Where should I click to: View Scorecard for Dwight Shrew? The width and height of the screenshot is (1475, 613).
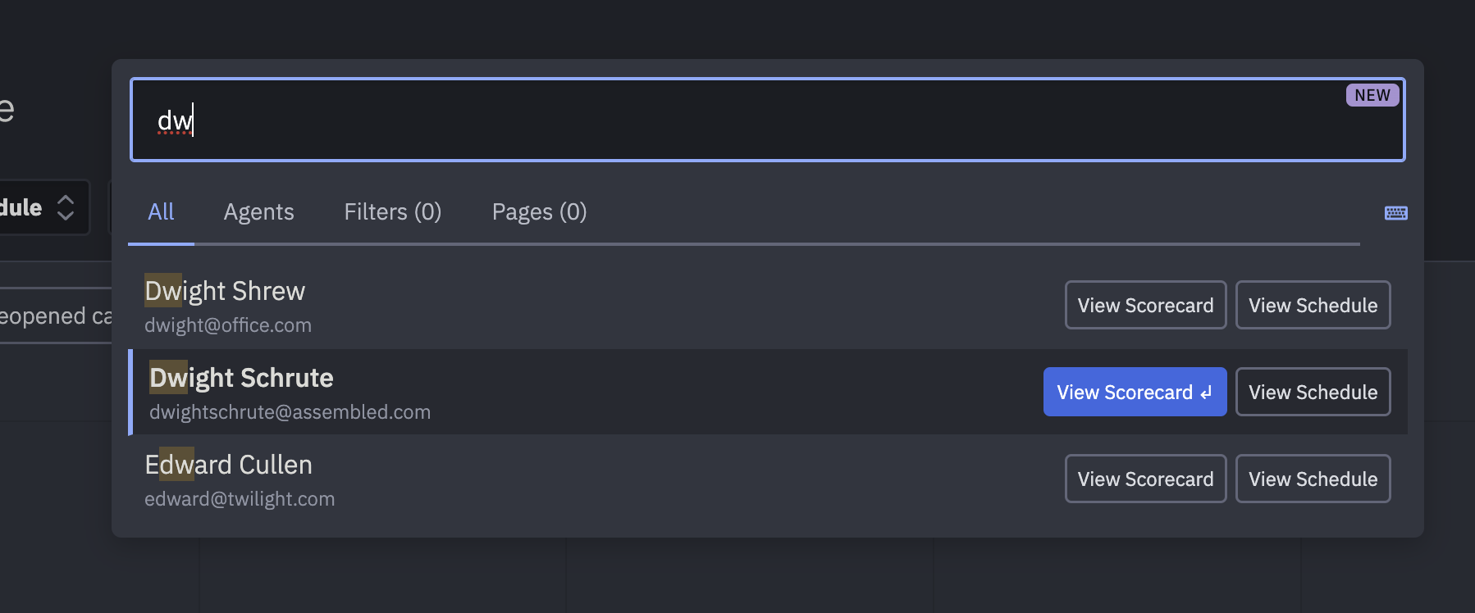tap(1145, 305)
